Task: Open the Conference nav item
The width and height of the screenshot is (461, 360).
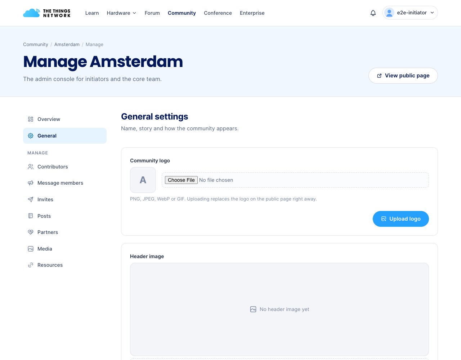Action: 218,13
